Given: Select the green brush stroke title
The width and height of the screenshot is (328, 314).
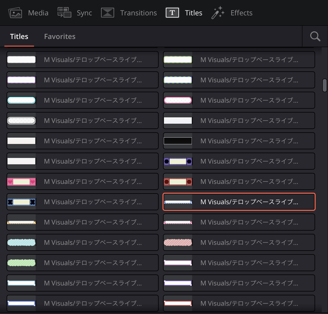Looking at the screenshot, I should (82, 263).
